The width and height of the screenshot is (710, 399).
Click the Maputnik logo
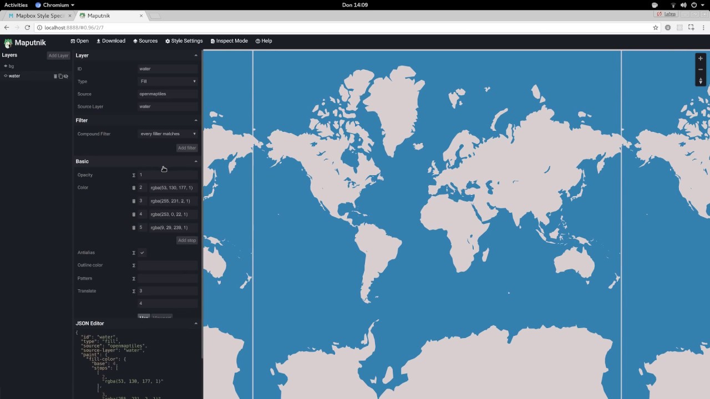pyautogui.click(x=25, y=43)
